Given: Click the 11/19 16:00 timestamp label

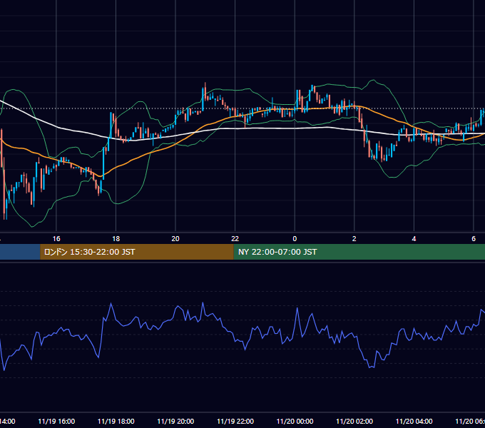Looking at the screenshot, I should tap(56, 421).
